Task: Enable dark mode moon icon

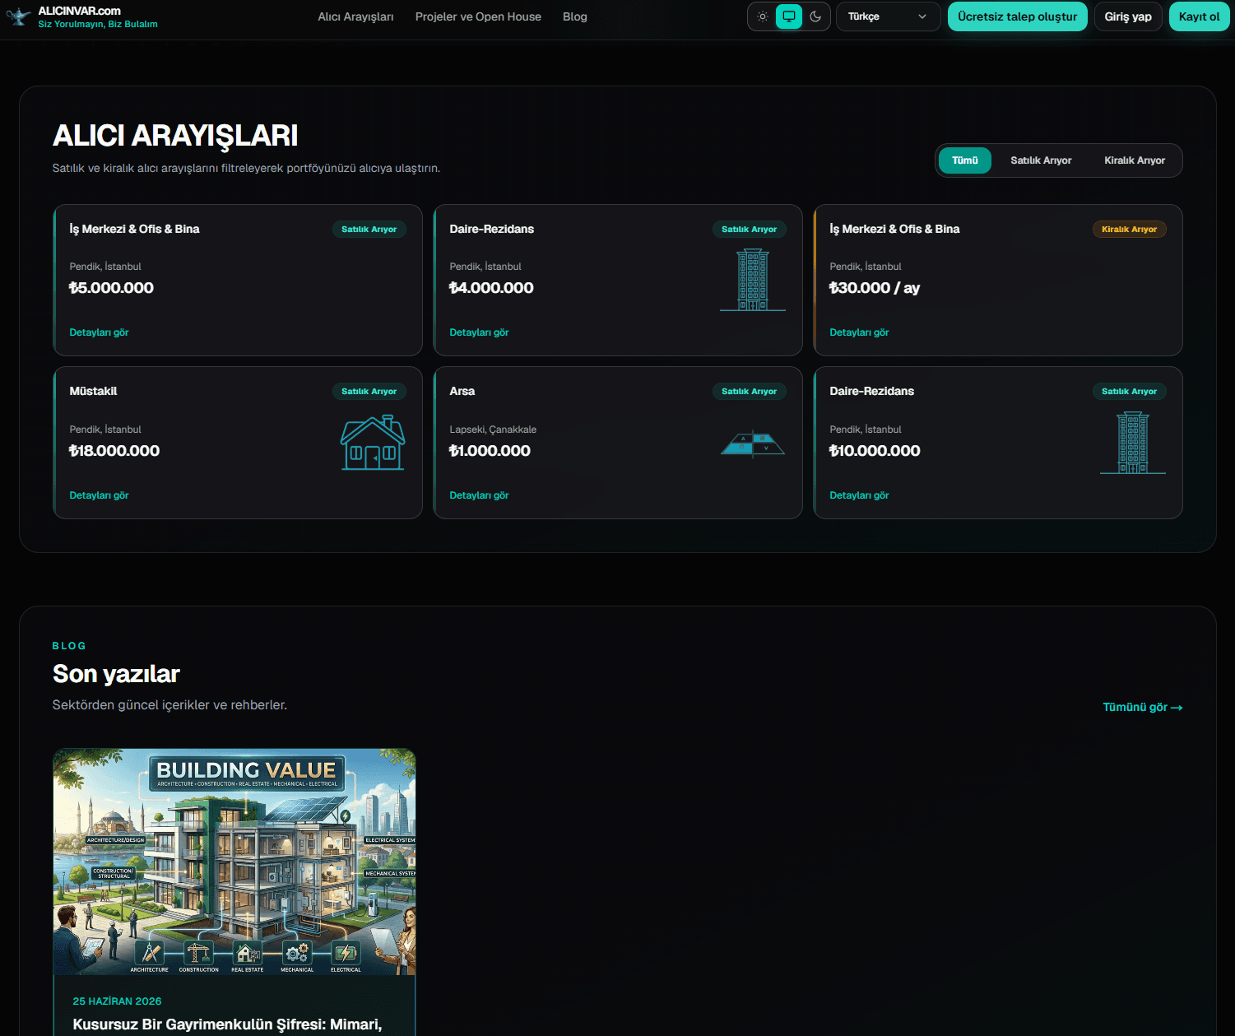Action: point(815,16)
